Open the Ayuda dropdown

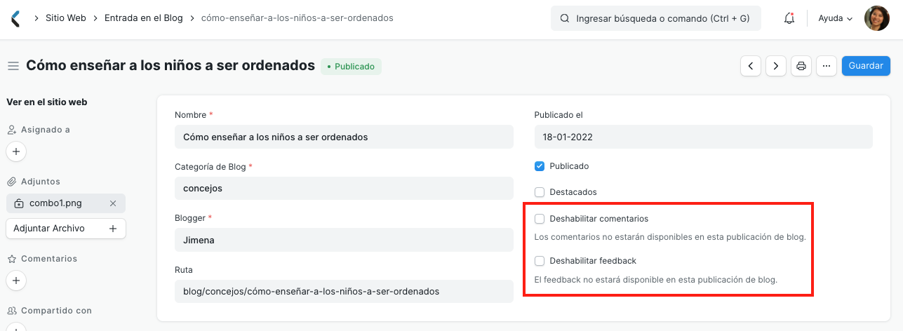point(835,18)
